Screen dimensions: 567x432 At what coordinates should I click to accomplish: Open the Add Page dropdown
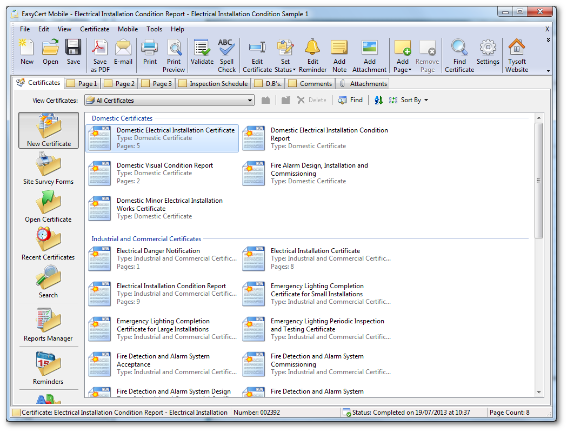403,56
